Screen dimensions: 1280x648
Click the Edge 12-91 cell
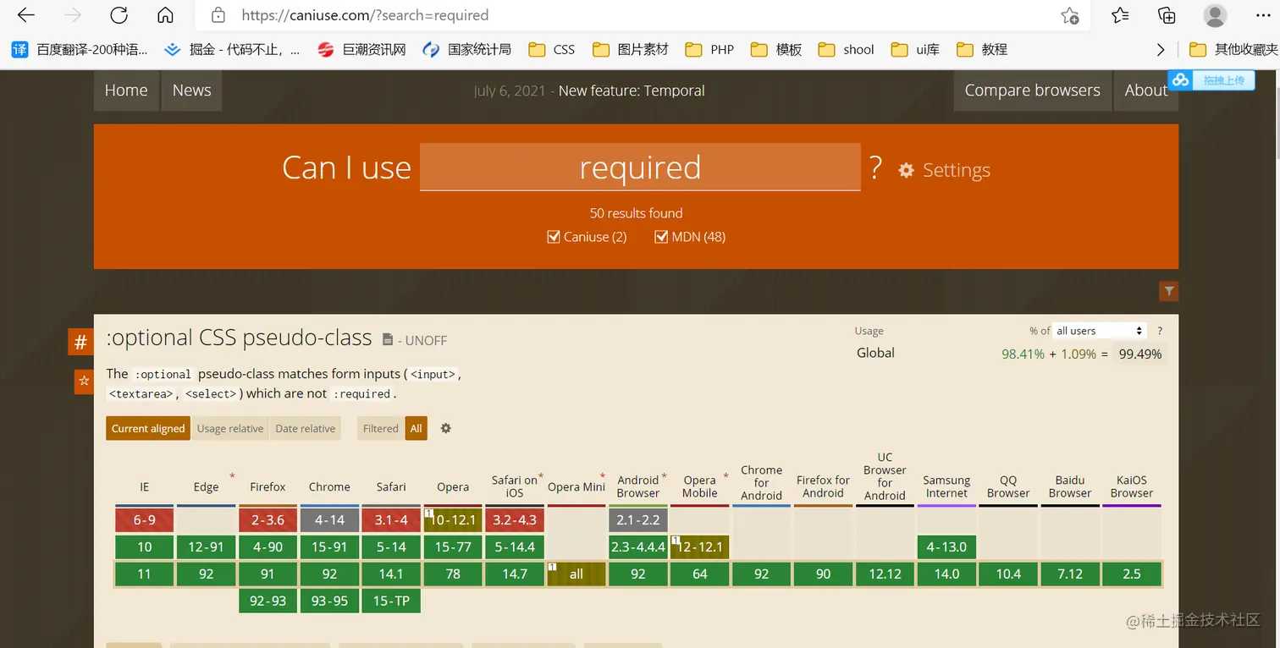[x=206, y=547]
